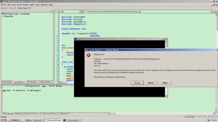
Task: Click the Ignore (I) button in Debug dialog
Action: click(165, 83)
